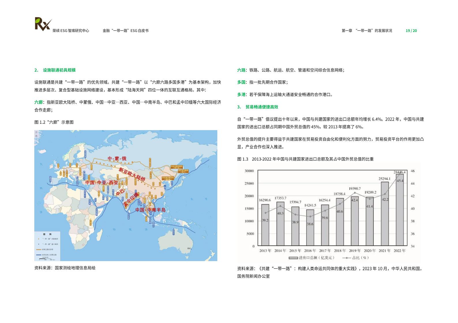Image resolution: width=458 pixels, height=323 pixels.
Task: Click the 中-蒙-俄 corridor label on the map
Action: [x=117, y=159]
